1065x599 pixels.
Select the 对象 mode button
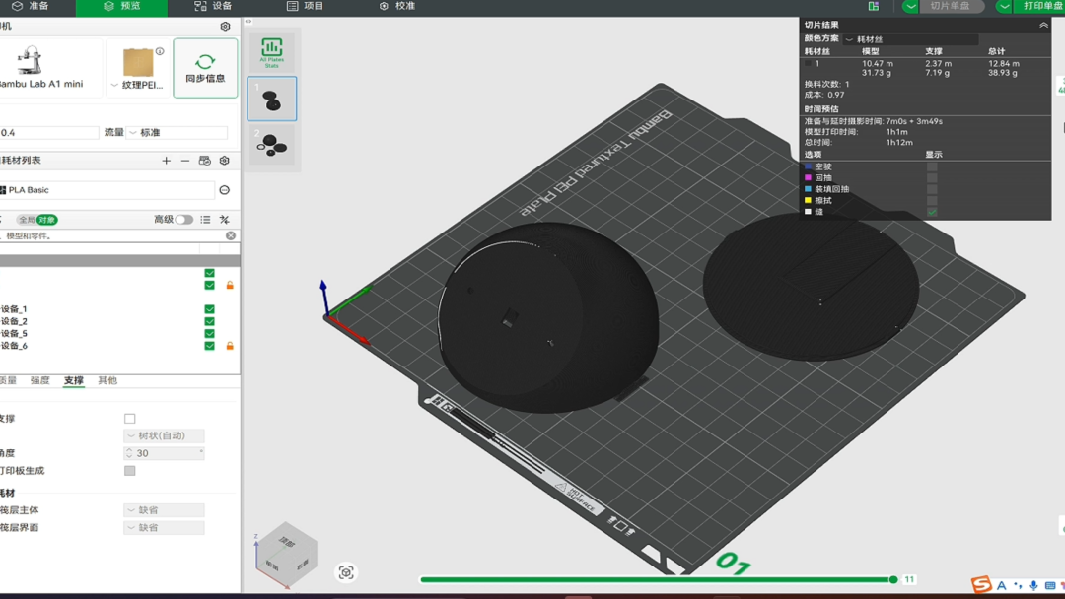point(47,220)
